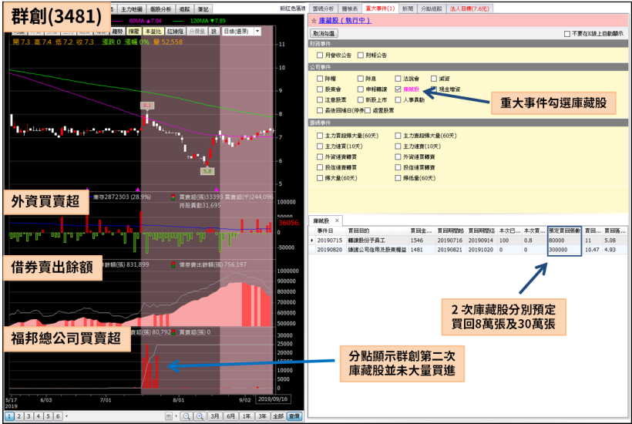Toggle the 擠壓 chart button

(133, 31)
